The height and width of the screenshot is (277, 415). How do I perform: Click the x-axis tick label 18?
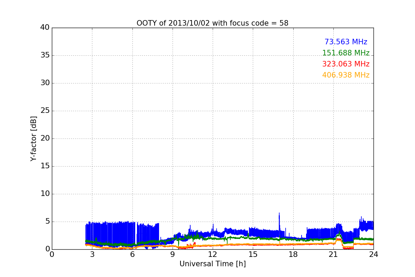(293, 254)
